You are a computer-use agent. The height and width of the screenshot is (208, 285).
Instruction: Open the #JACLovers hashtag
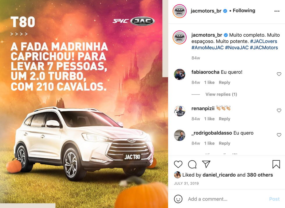coord(263,41)
